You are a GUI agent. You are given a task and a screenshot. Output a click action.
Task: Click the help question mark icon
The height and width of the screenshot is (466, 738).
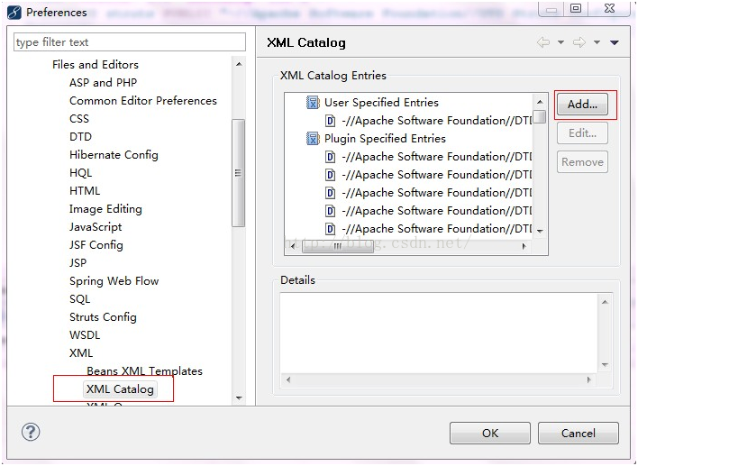click(x=31, y=432)
